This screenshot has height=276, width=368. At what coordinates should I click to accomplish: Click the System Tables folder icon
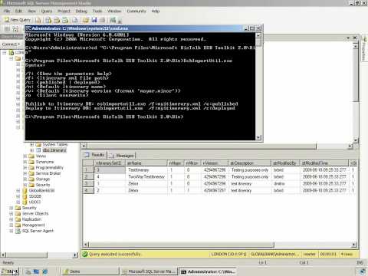38,144
